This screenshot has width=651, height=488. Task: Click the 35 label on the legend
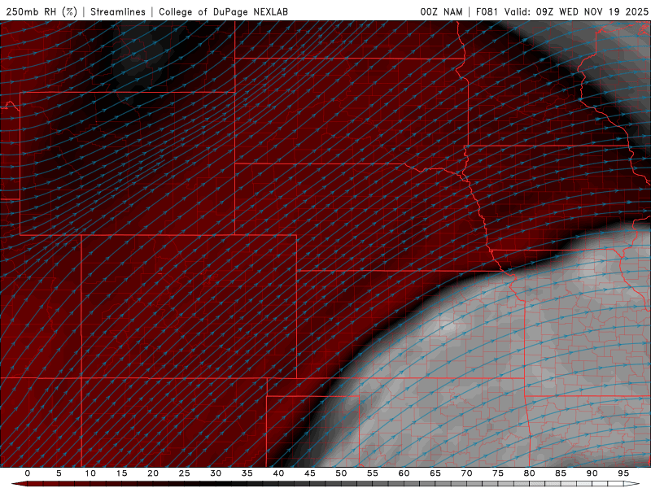click(x=247, y=473)
